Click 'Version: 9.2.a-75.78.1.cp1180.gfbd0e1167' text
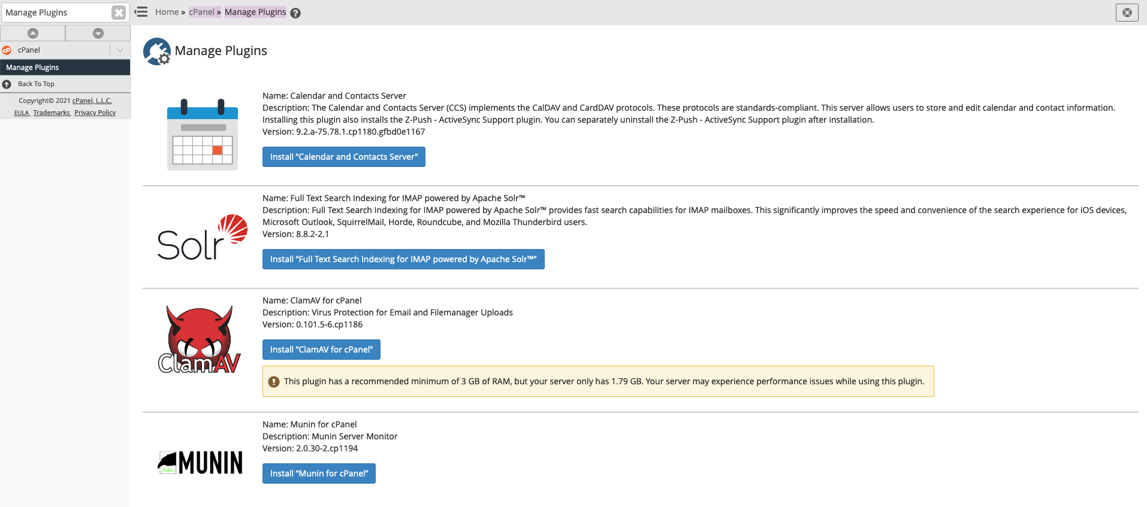The image size is (1147, 507). [x=344, y=132]
